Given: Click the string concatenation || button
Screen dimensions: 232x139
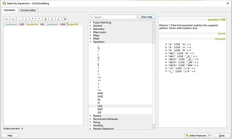Looking at the screenshot, I should 46,19.
